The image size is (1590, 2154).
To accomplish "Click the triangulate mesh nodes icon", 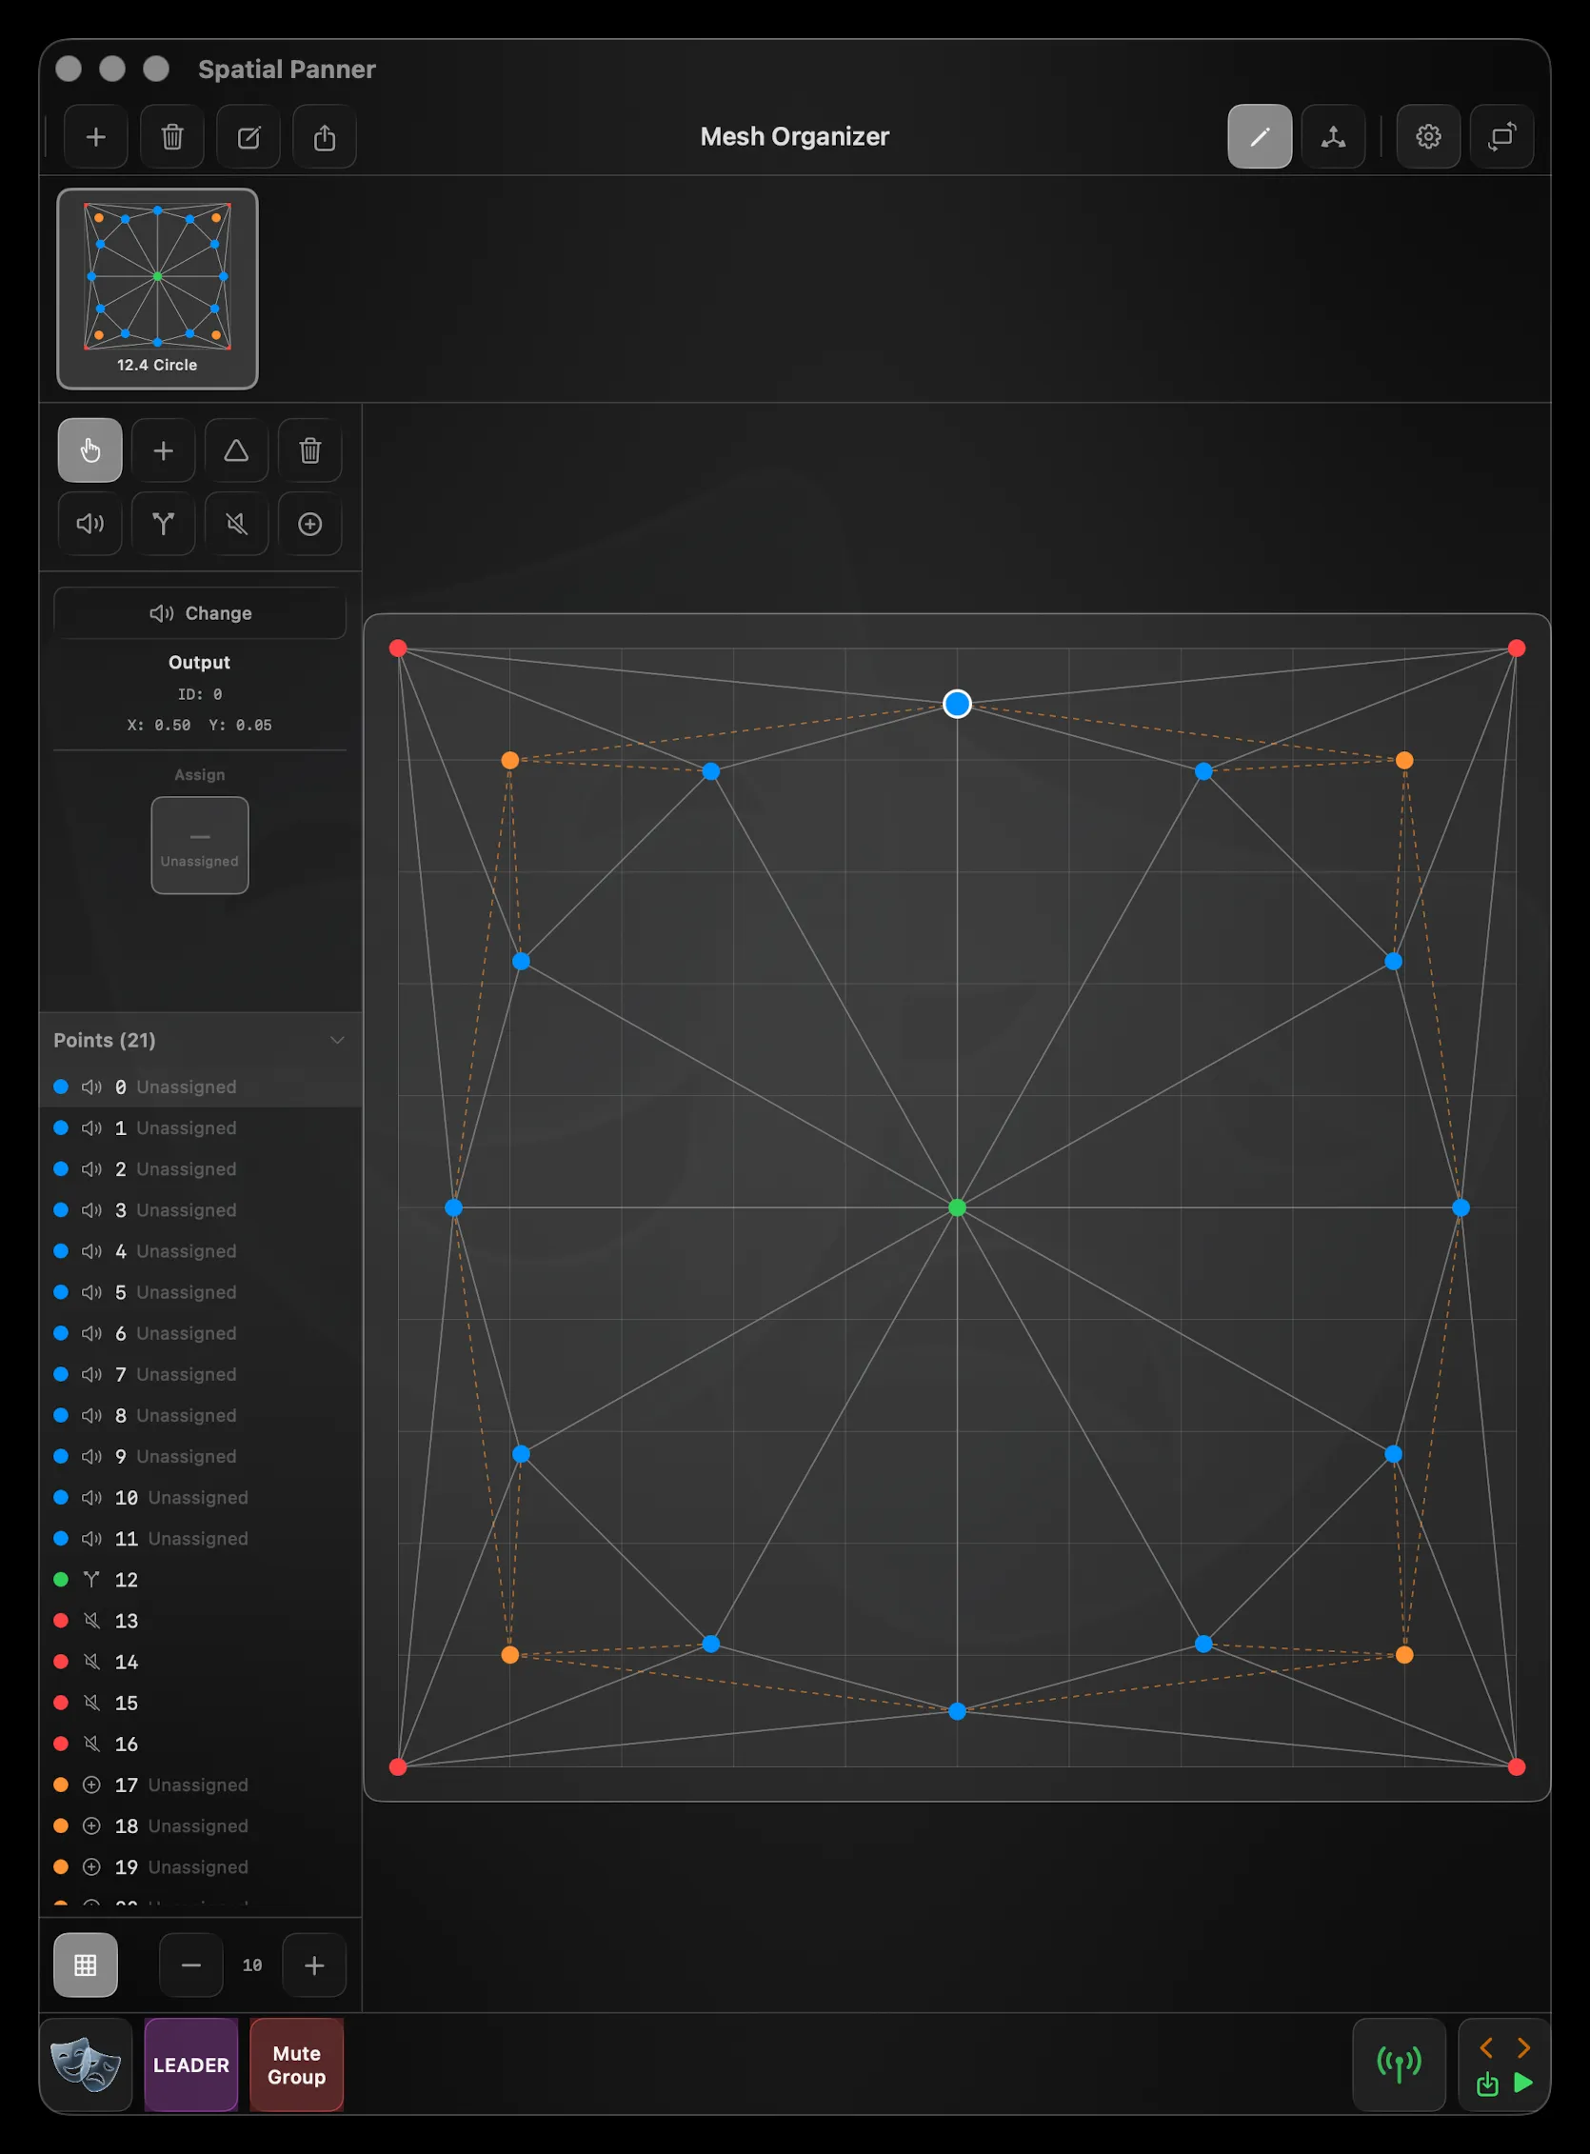I will point(1333,137).
